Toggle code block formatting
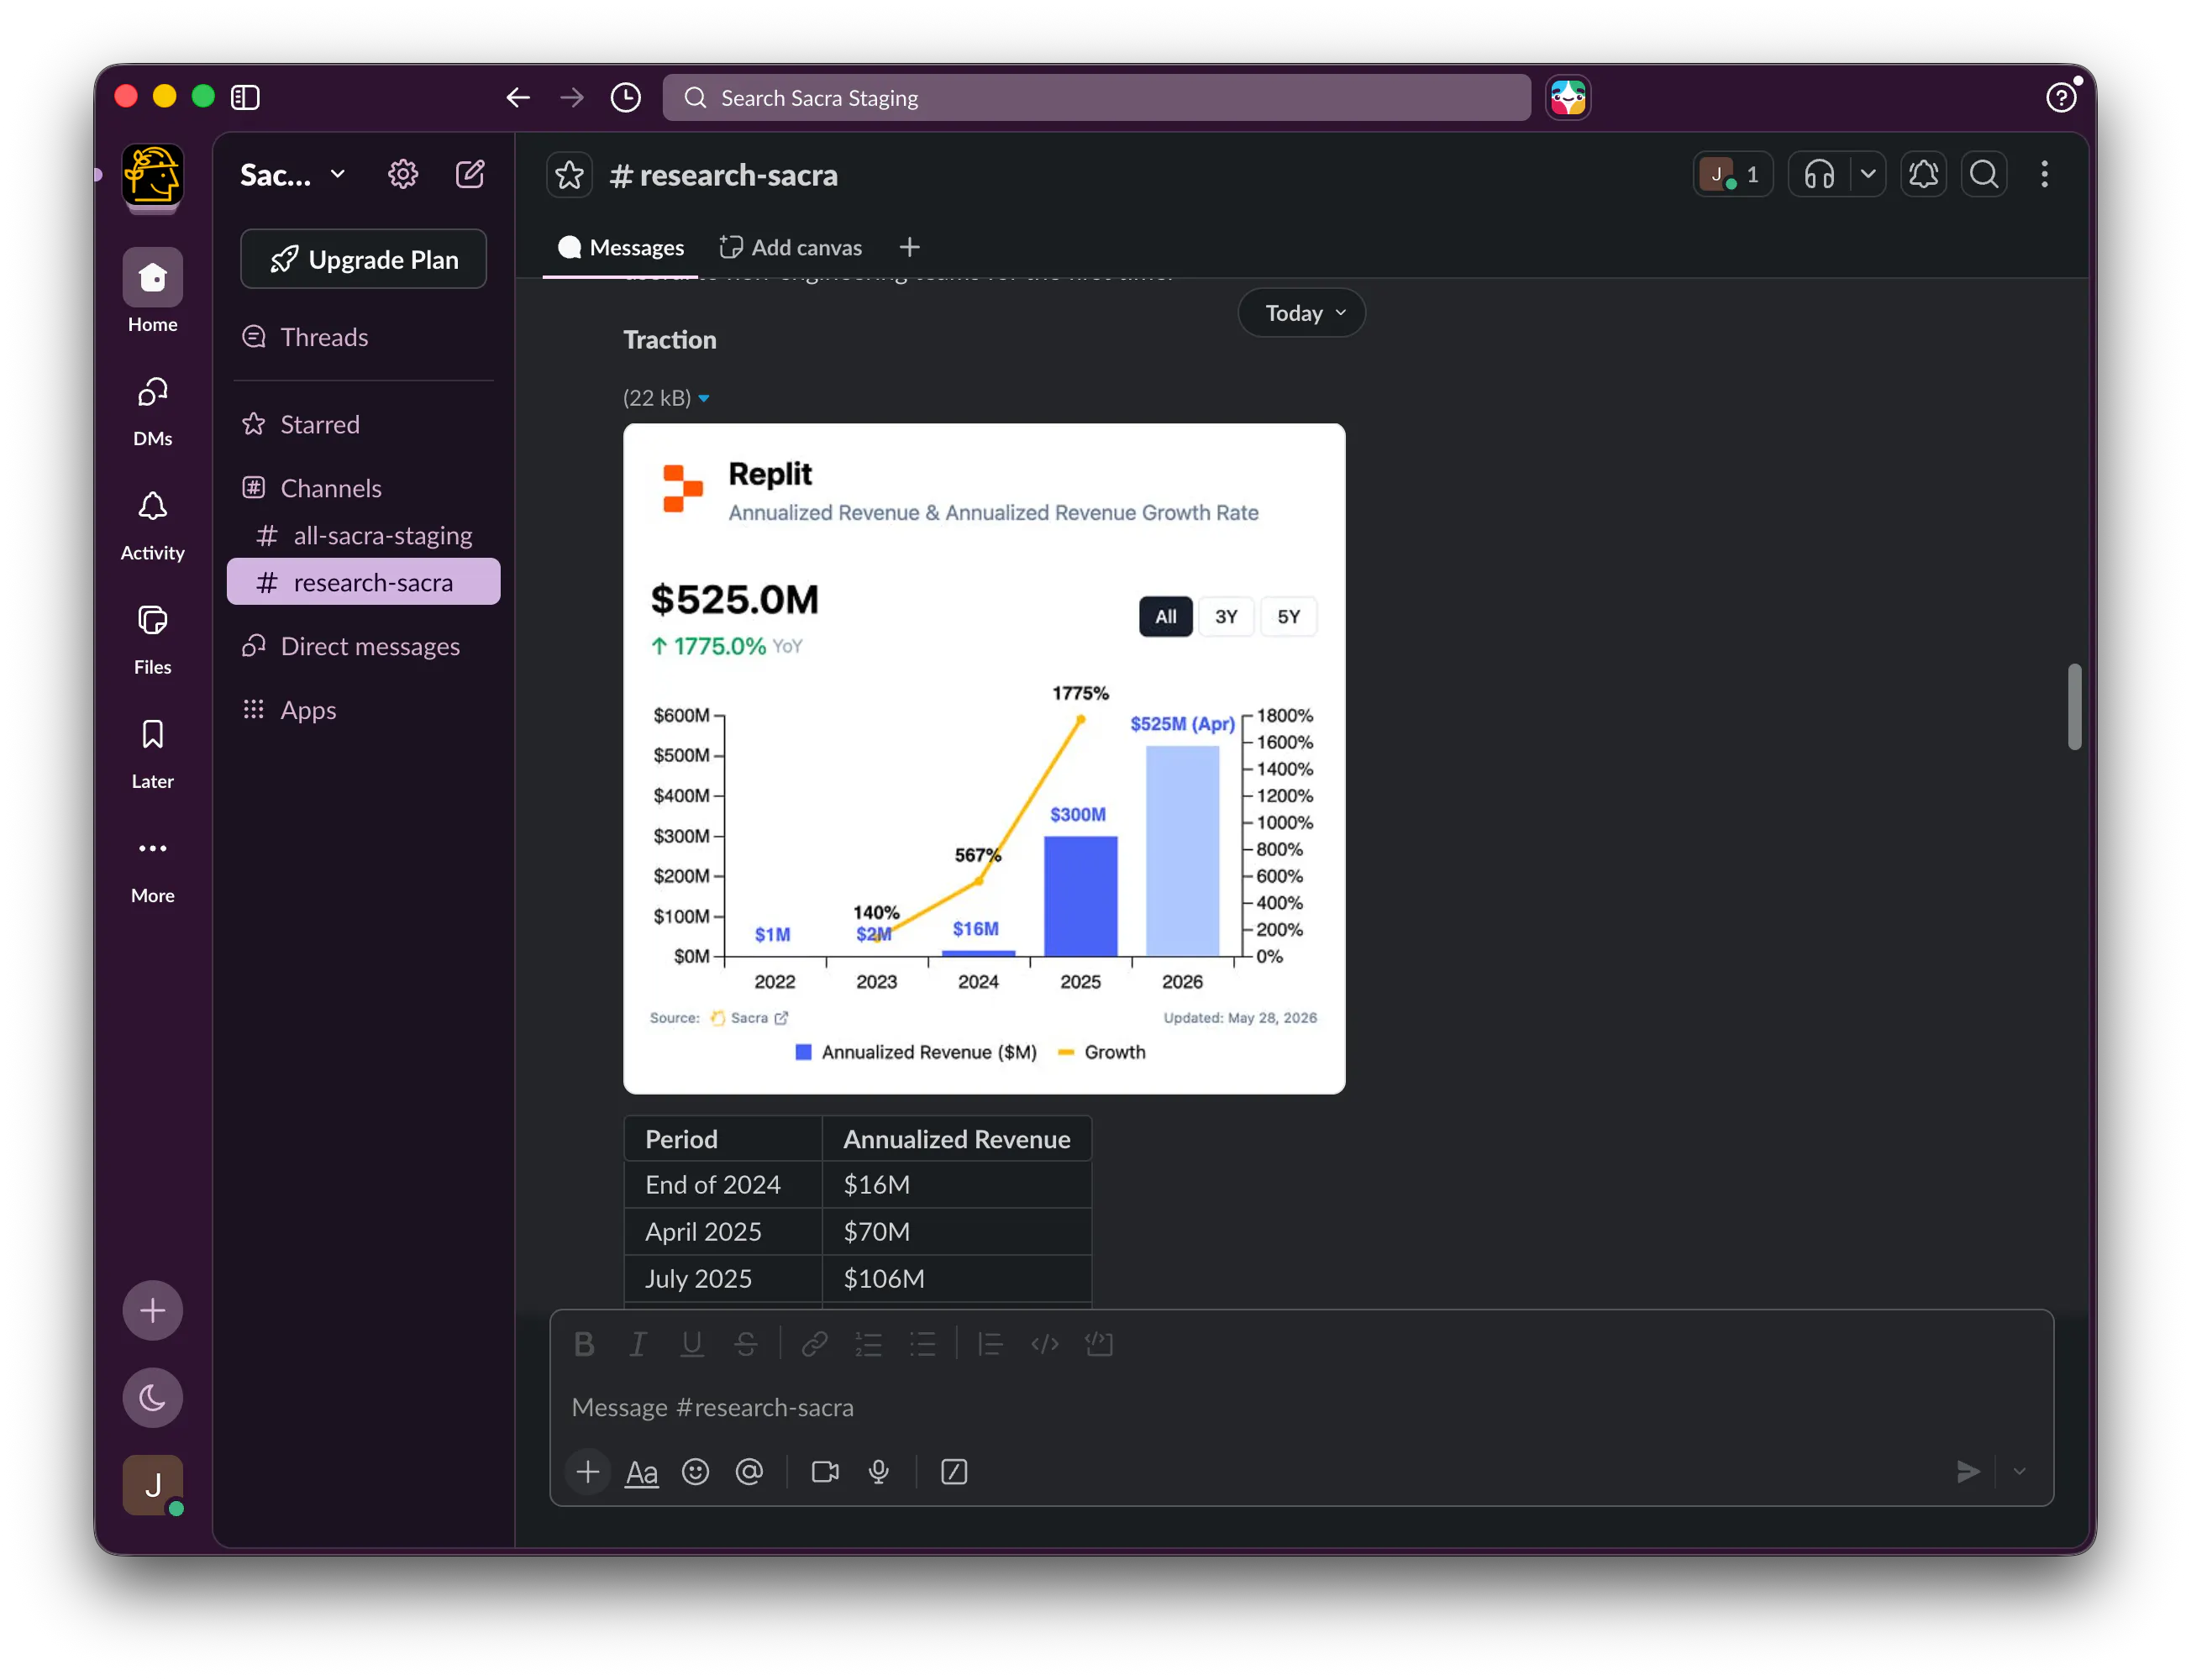The height and width of the screenshot is (1680, 2191). 1098,1344
